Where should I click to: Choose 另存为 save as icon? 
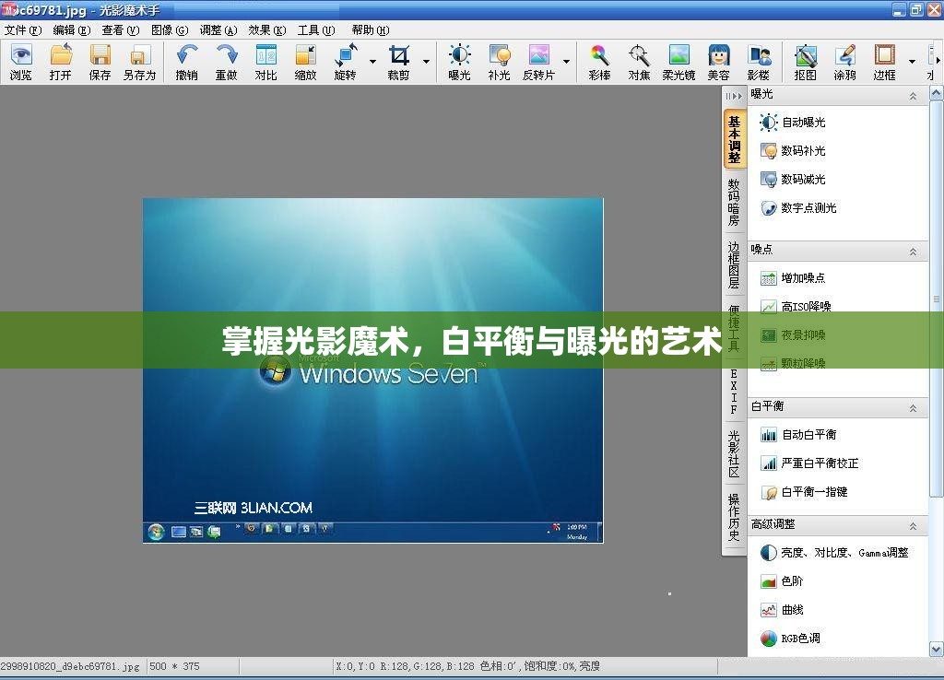(x=140, y=62)
